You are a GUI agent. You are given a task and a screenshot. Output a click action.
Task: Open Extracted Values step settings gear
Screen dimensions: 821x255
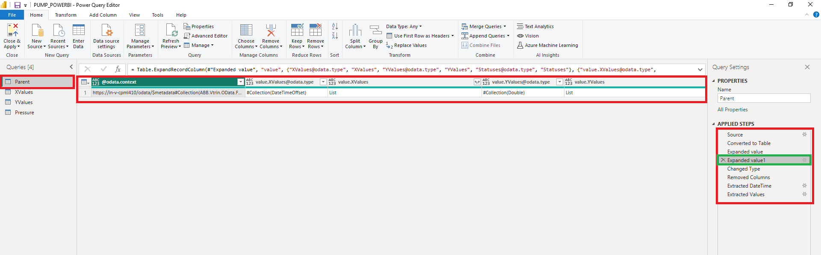tap(804, 194)
